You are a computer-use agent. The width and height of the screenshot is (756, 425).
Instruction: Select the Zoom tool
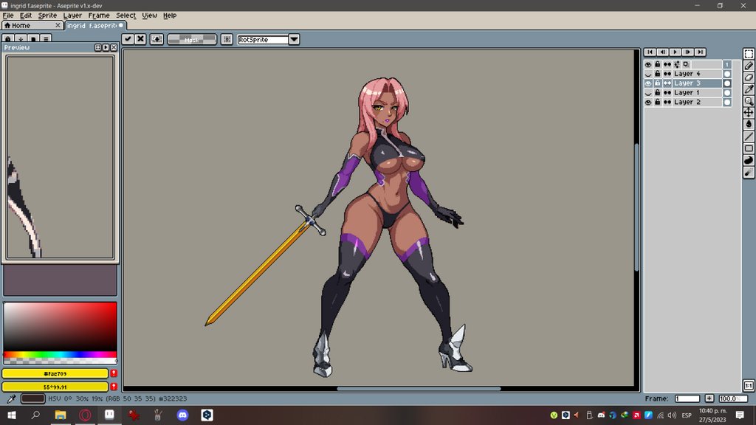pyautogui.click(x=749, y=100)
